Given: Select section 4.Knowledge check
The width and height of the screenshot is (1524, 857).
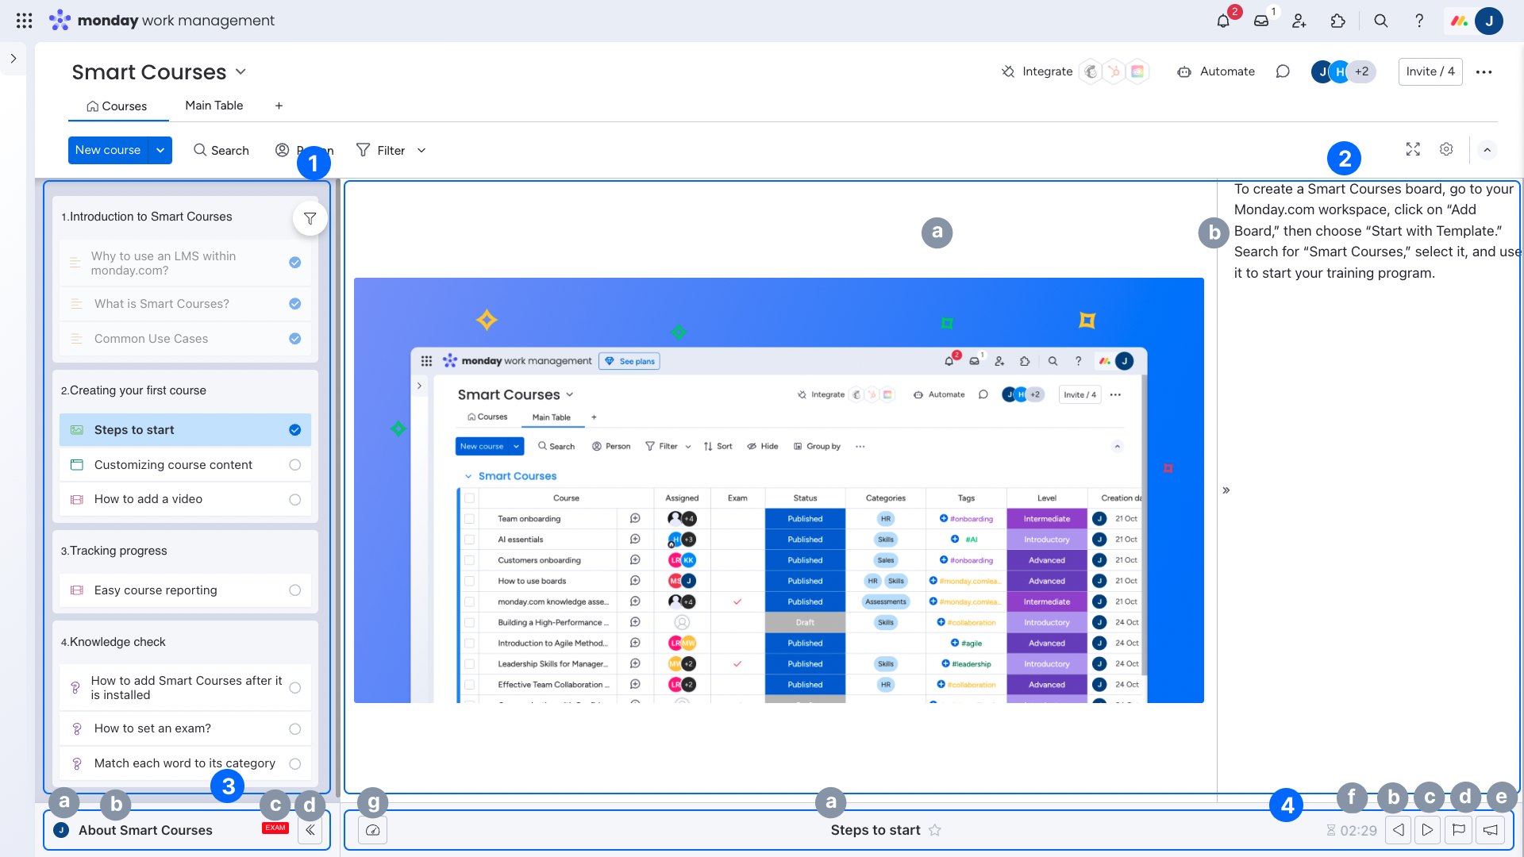Looking at the screenshot, I should click(113, 642).
